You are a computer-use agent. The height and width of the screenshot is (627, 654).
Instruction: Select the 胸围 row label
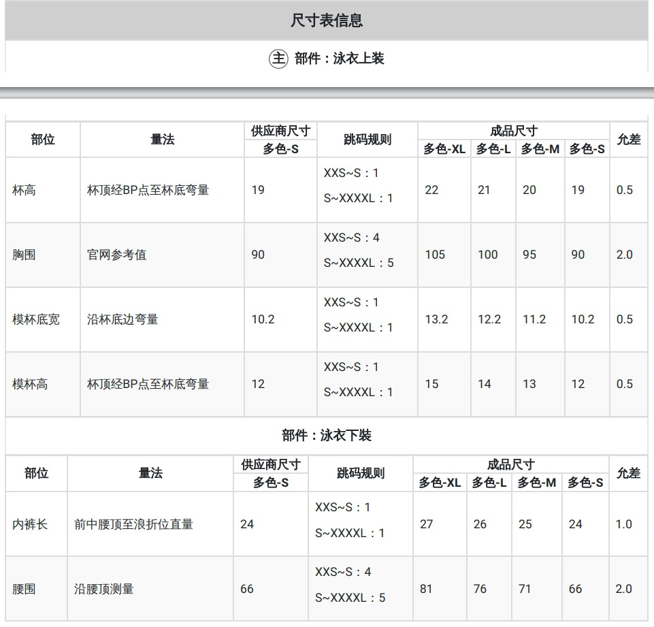[24, 255]
